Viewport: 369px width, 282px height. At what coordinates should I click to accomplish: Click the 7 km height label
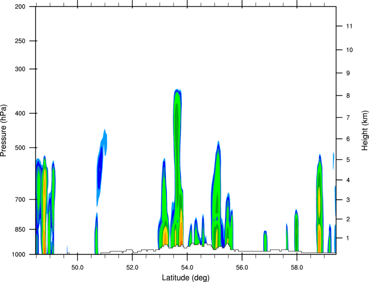(348, 118)
